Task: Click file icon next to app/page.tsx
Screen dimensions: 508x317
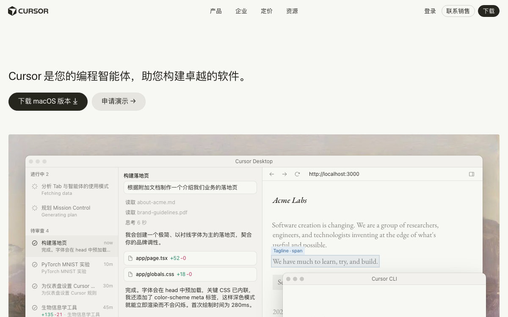Action: coord(130,258)
